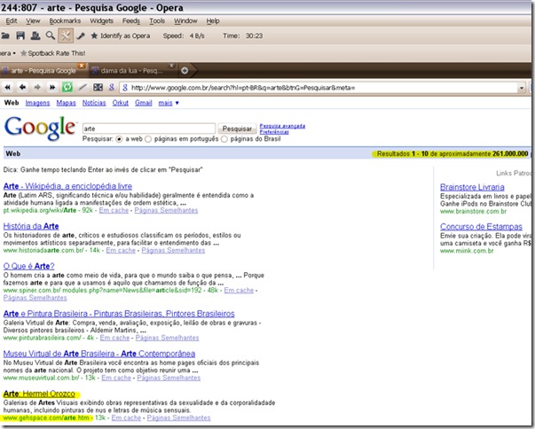Click the Google logo

tap(40, 129)
